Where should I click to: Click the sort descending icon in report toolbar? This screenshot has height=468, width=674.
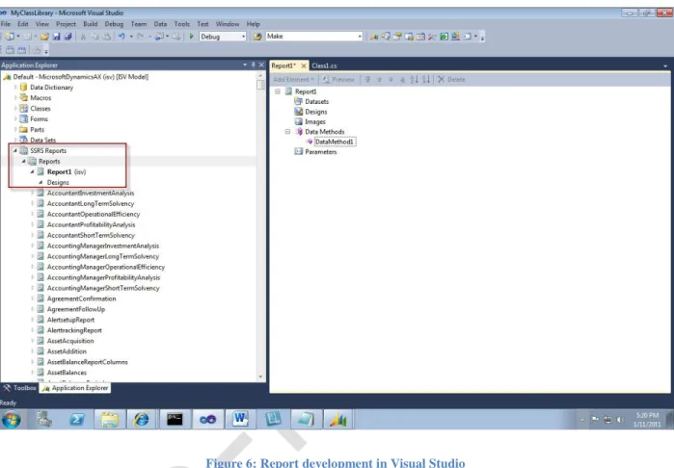click(x=426, y=79)
